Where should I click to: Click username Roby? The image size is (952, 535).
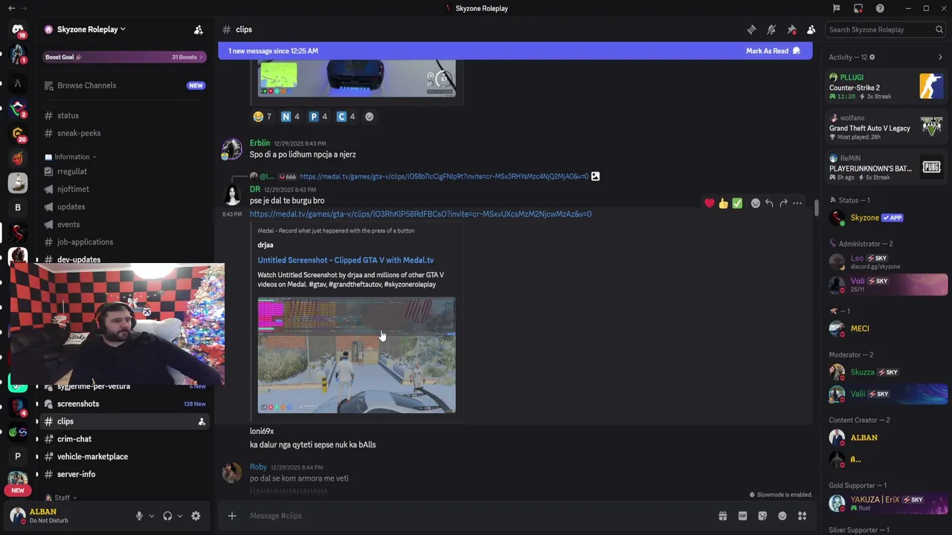[x=258, y=467]
